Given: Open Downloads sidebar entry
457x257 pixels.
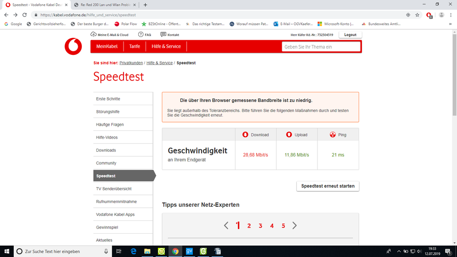Looking at the screenshot, I should tap(123, 150).
